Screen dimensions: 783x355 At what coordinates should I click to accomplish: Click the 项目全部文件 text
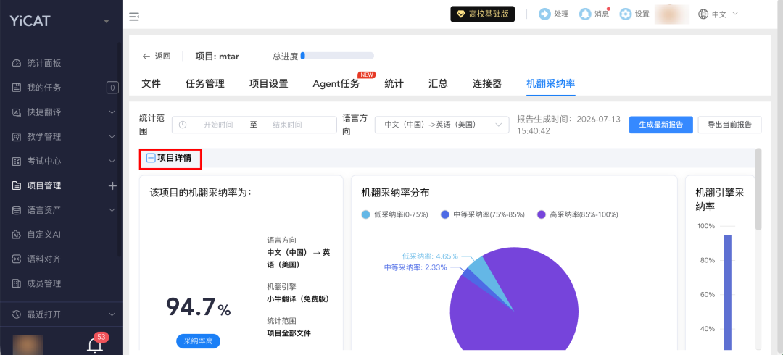coord(289,333)
